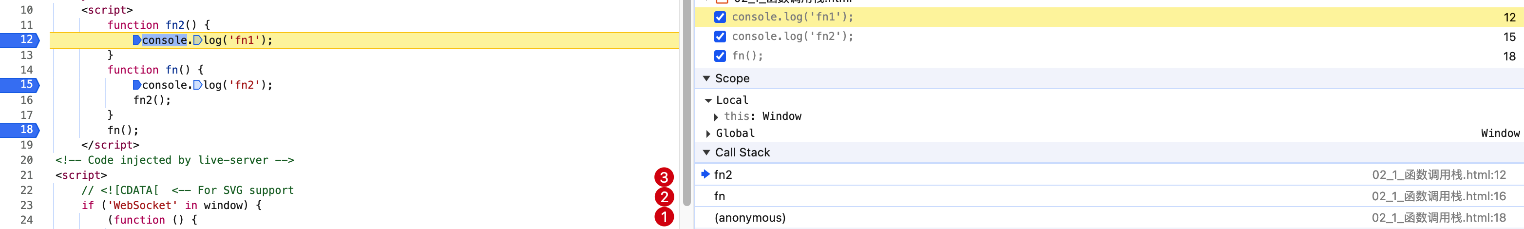Open the 02_1_函数调用栈.html:16 source link
The image size is (1524, 229).
(1438, 196)
